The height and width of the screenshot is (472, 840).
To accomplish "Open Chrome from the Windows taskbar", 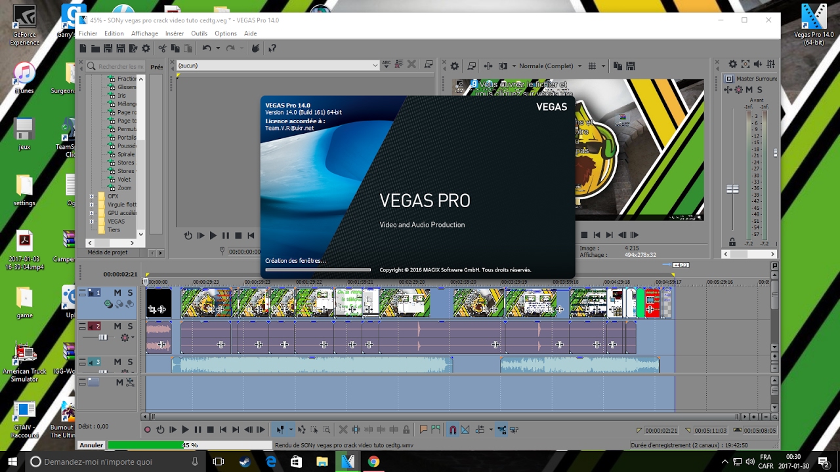I will 373,462.
